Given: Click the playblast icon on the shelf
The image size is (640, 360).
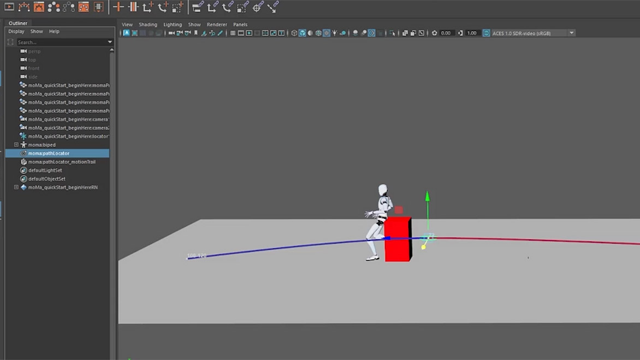Looking at the screenshot, I should (x=9, y=7).
